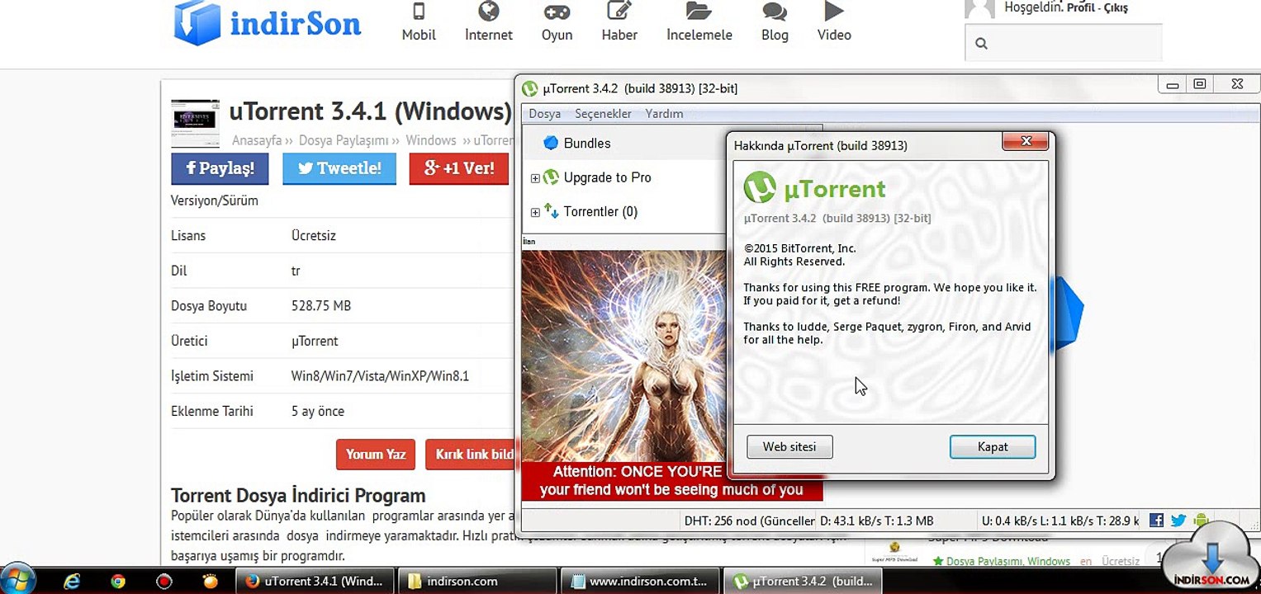Image resolution: width=1261 pixels, height=594 pixels.
Task: Switch to Firefox uTorrent 3.4.1 taskbar window
Action: coord(315,581)
